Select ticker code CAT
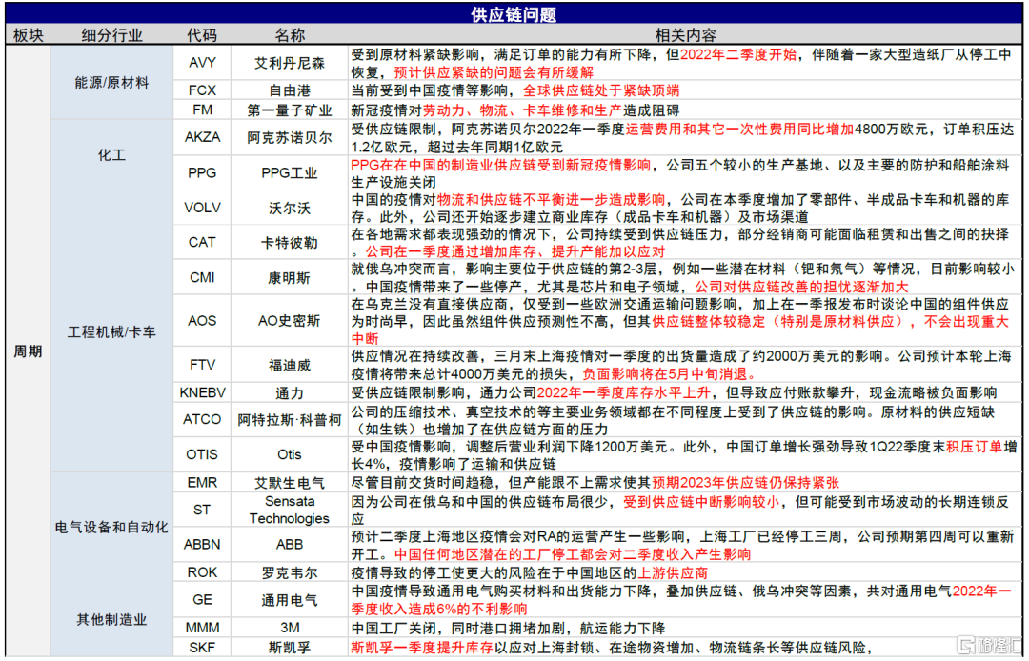 (x=202, y=242)
